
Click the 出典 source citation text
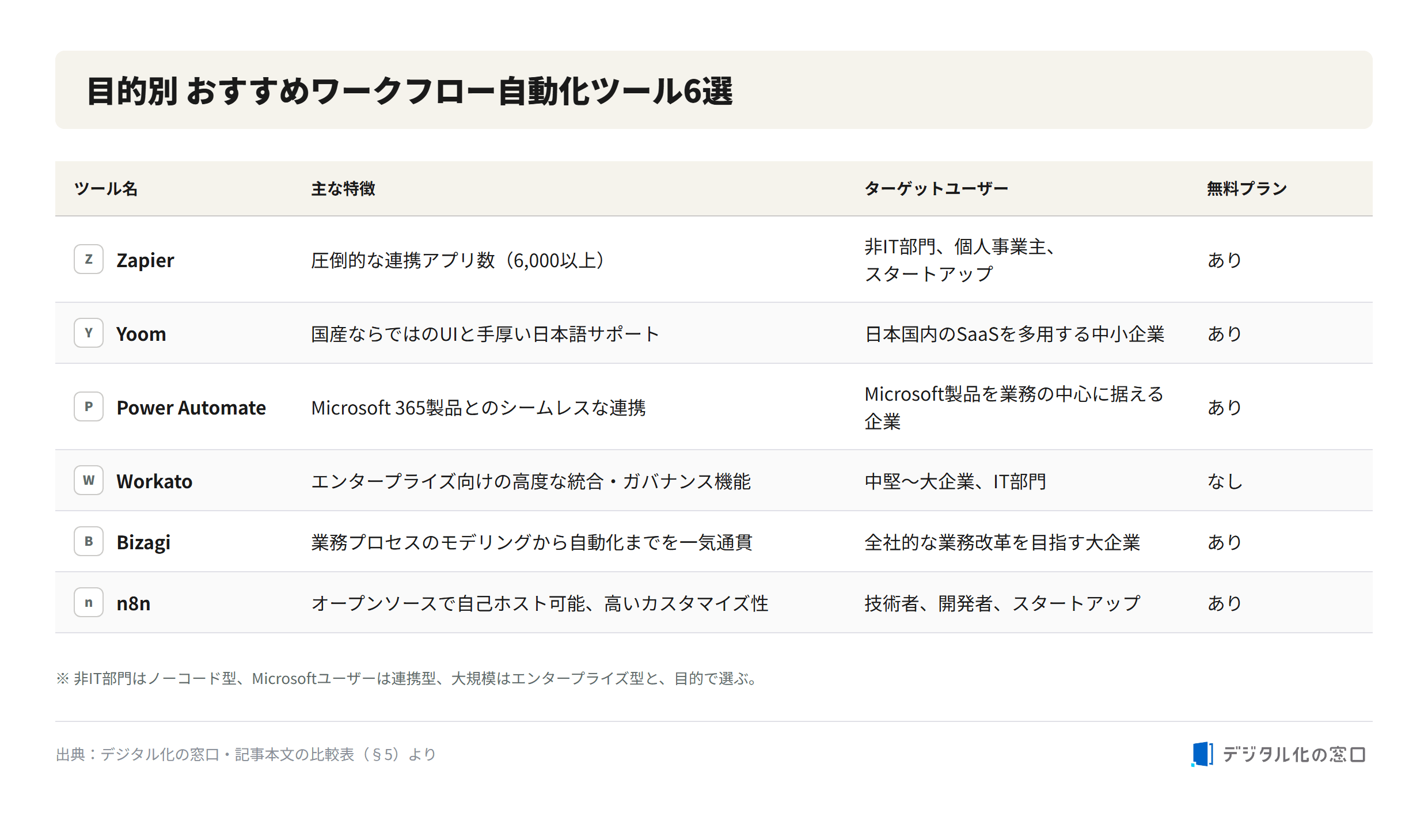pyautogui.click(x=246, y=754)
